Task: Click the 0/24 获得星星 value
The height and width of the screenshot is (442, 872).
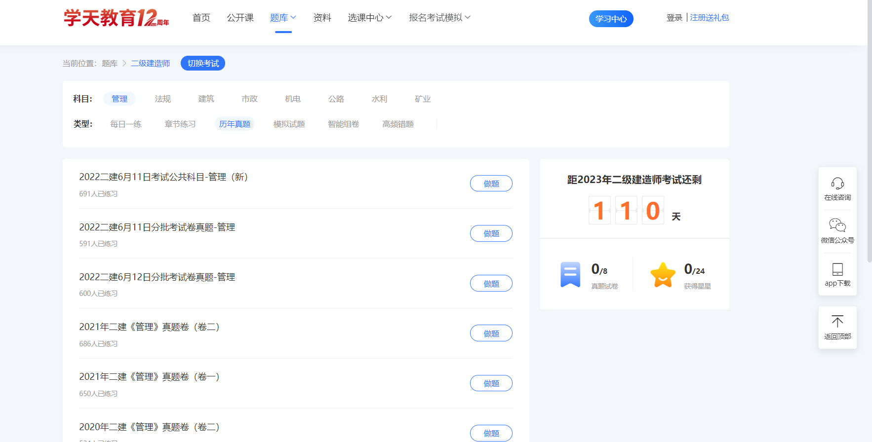Action: [694, 269]
